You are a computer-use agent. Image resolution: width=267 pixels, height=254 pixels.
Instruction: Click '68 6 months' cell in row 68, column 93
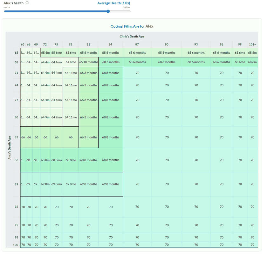pyautogui.click(x=196, y=62)
